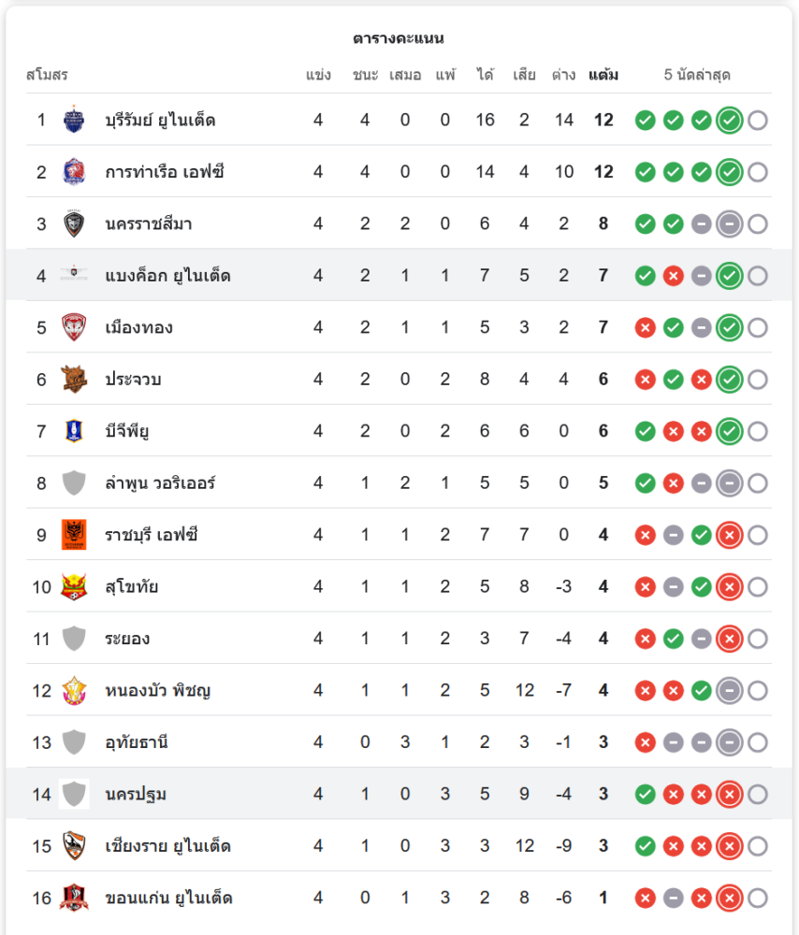Viewport: 799px width, 935px height.
Task: Click the ราชบุรี เอฟซี orange logo
Action: pos(74,535)
